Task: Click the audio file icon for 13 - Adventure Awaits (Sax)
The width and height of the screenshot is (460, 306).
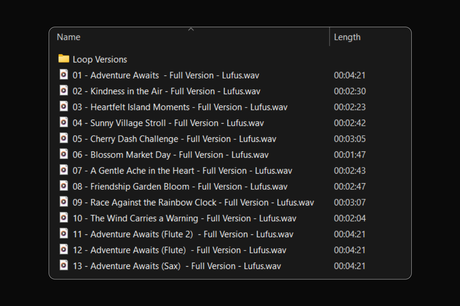Action: coord(64,265)
